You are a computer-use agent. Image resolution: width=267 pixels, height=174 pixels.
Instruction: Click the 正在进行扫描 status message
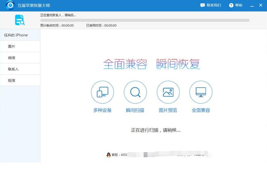tap(156, 130)
